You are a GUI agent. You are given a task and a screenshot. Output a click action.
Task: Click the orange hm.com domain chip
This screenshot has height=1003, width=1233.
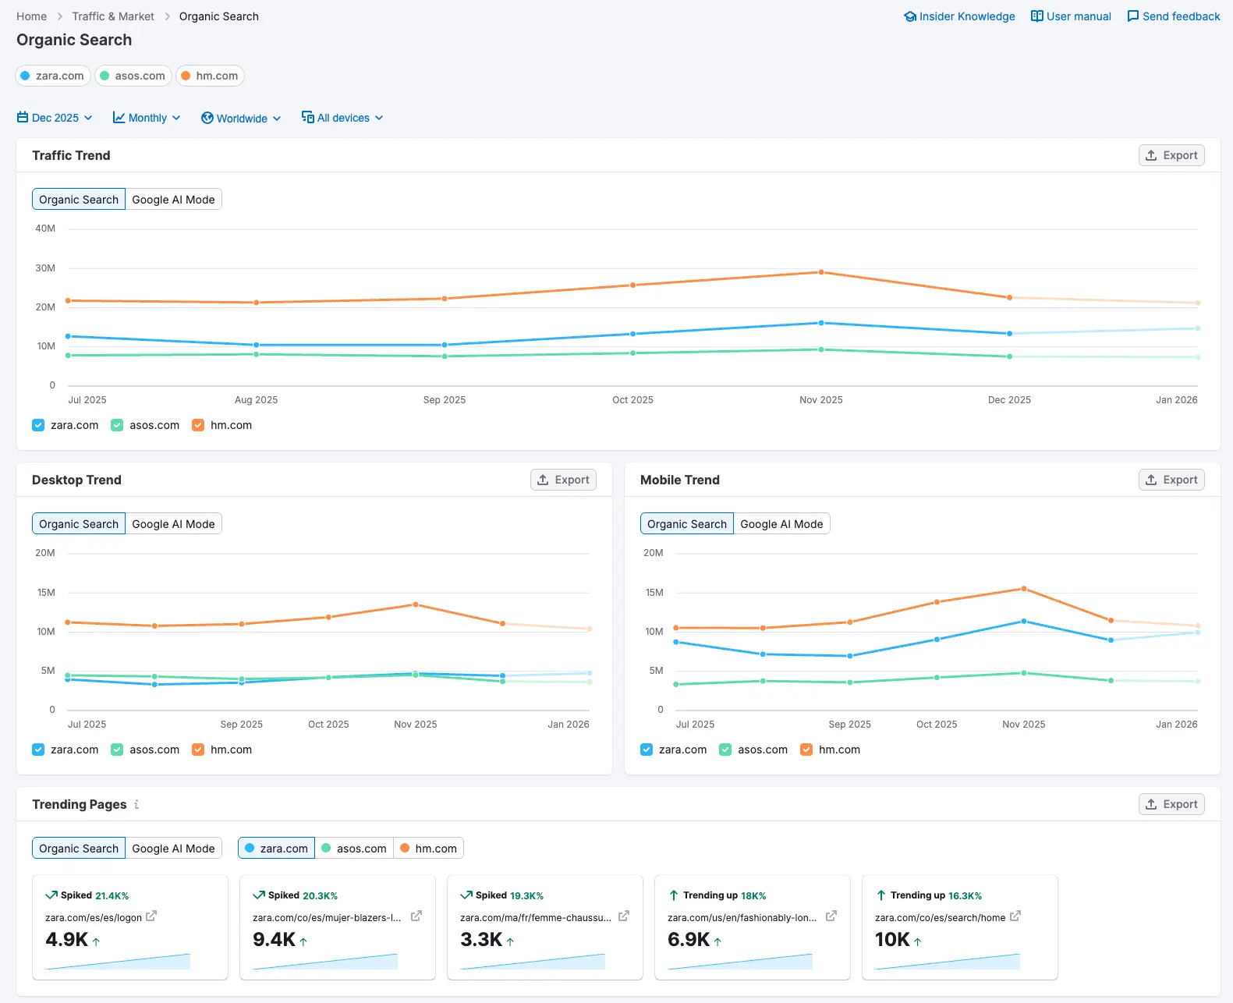(210, 76)
